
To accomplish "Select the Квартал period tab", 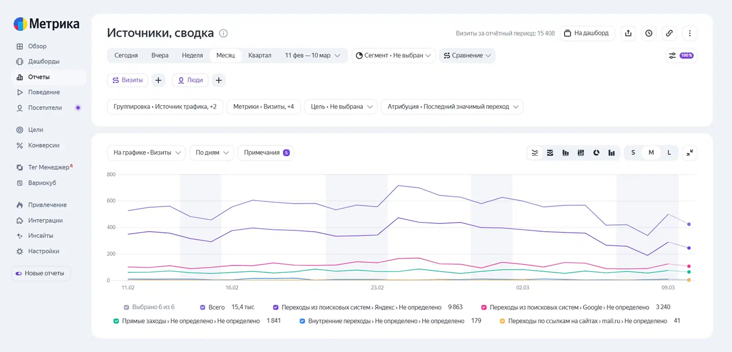I will coord(259,55).
